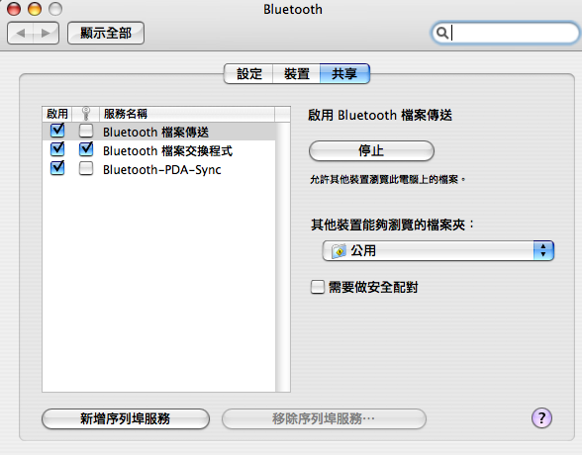The image size is (582, 455).
Task: Select the Bluetooth 檔案傳送 row
Action: [x=158, y=132]
